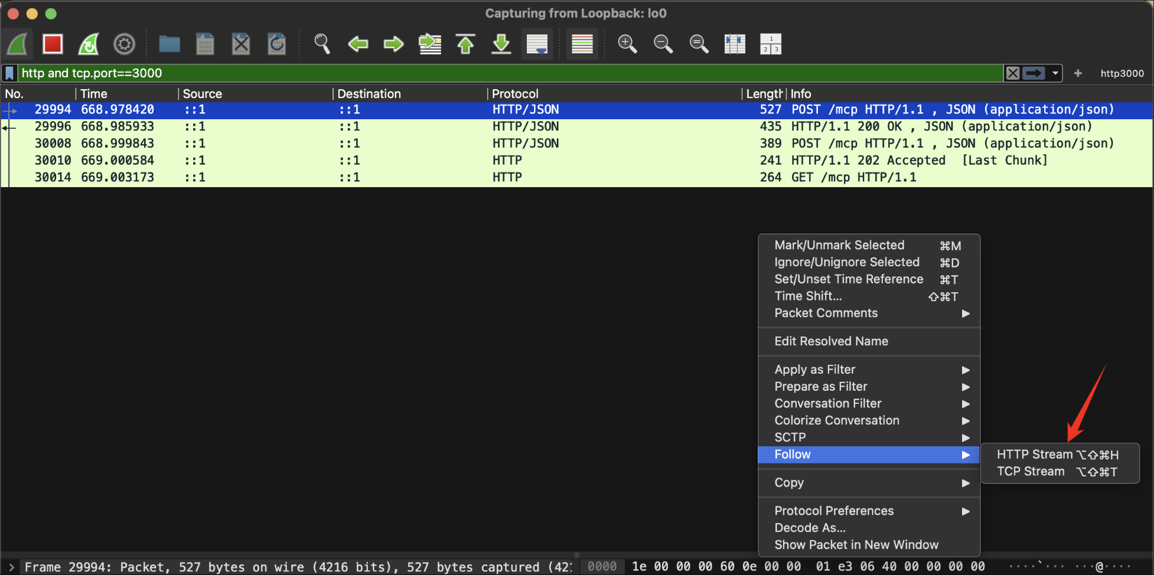Jump to the last packet icon
1154x575 pixels.
pyautogui.click(x=501, y=44)
